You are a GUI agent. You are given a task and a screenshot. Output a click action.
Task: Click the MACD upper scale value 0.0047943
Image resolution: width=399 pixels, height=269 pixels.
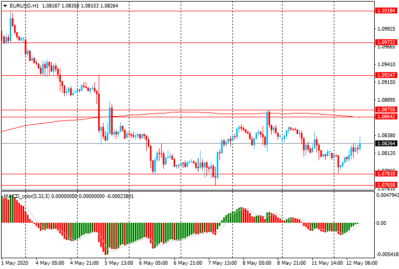point(387,195)
